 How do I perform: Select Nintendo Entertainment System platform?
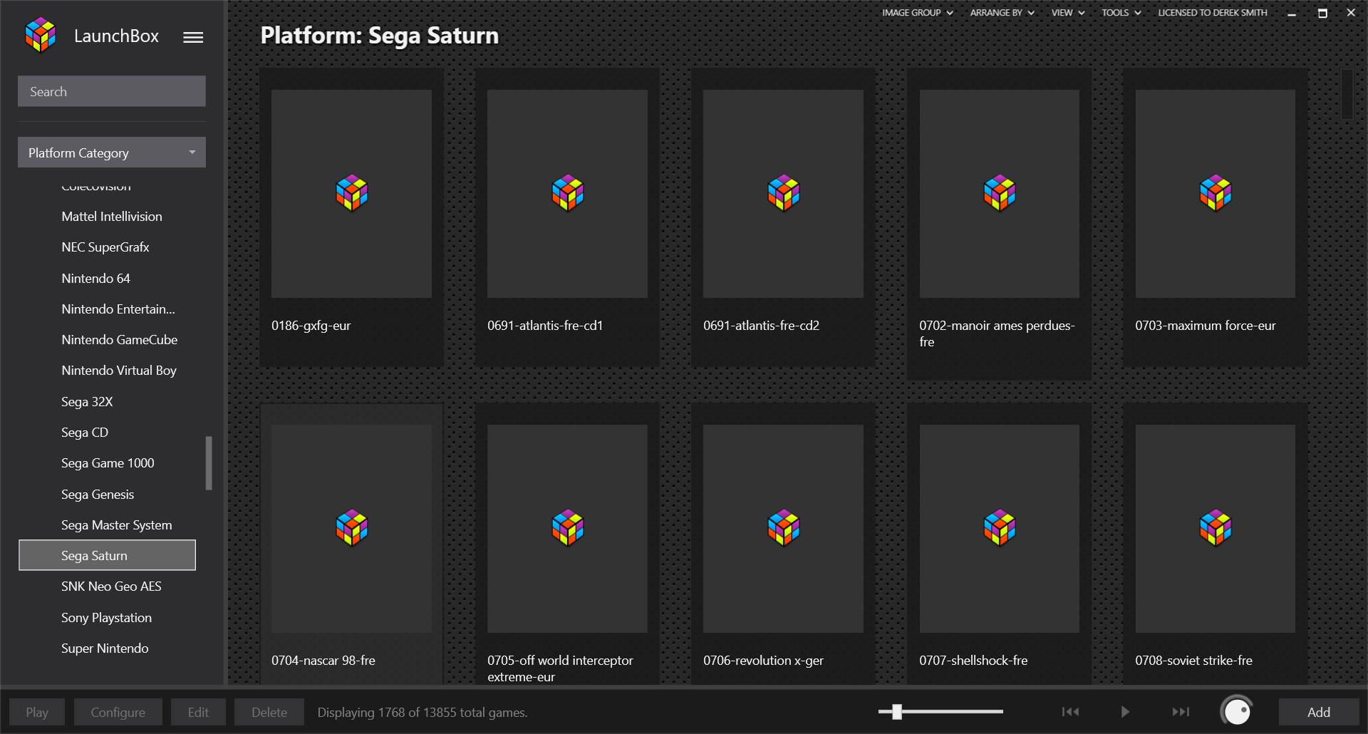click(118, 309)
